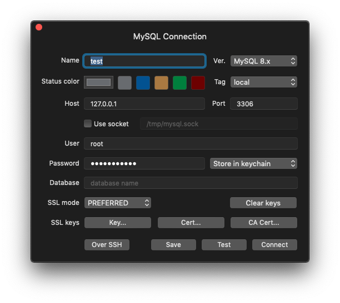Open the Over SSH settings
The width and height of the screenshot is (340, 303).
tap(107, 244)
